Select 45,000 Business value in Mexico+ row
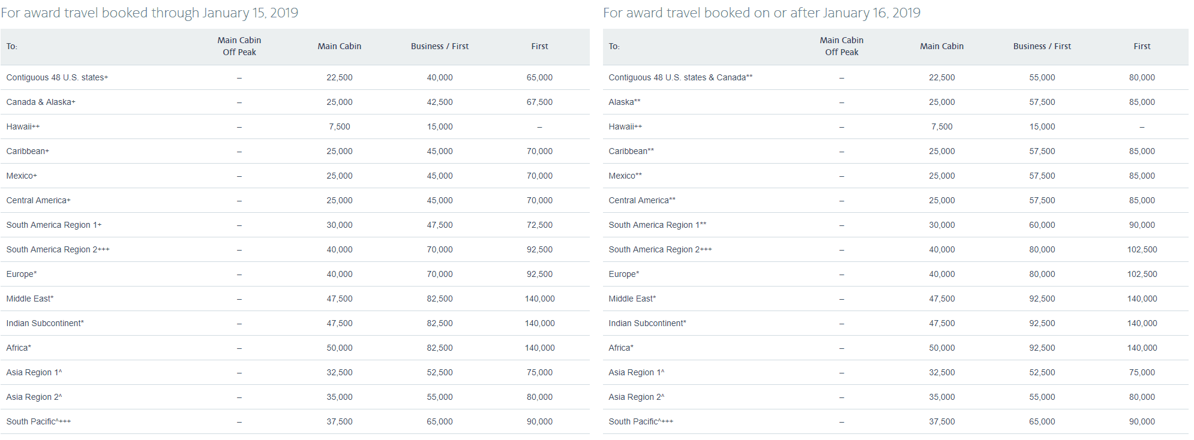The width and height of the screenshot is (1194, 440). pos(440,176)
